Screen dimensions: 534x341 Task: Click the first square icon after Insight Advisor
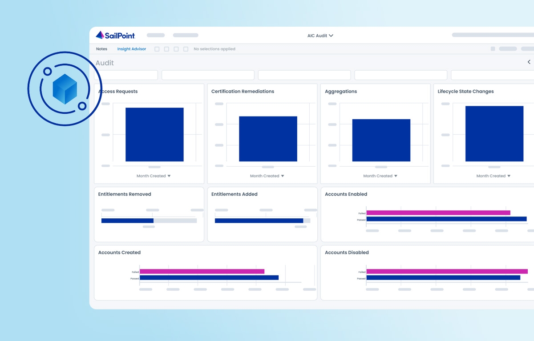(x=157, y=49)
